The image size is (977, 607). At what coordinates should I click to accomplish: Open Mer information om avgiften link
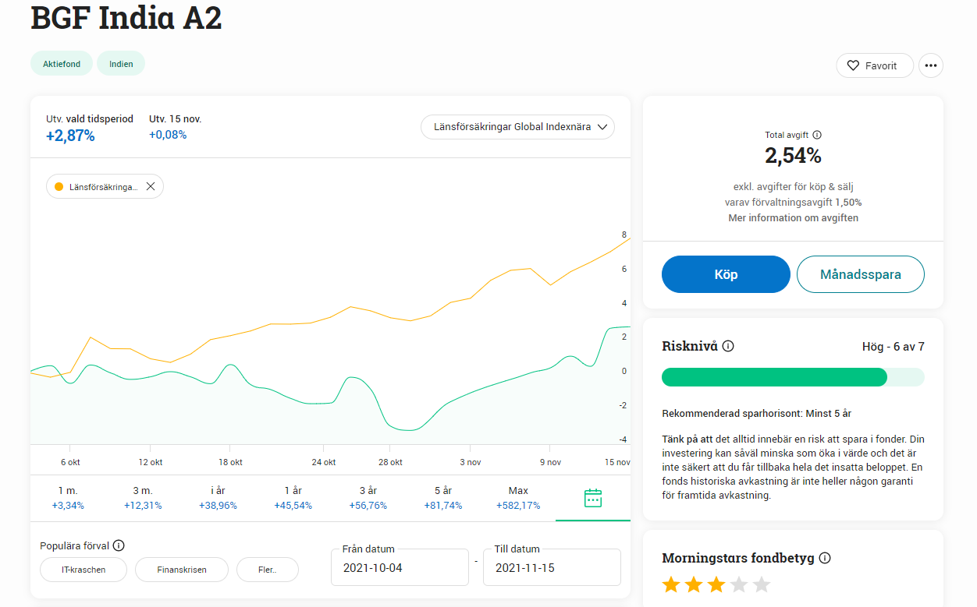click(793, 218)
